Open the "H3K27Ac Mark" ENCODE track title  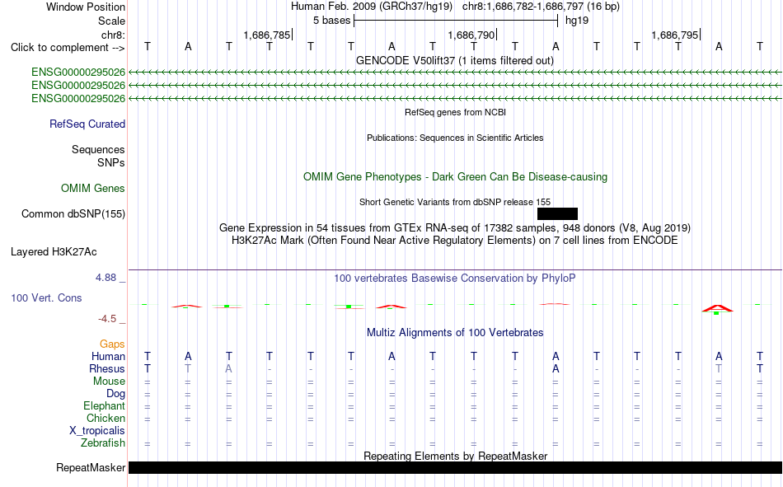click(454, 241)
